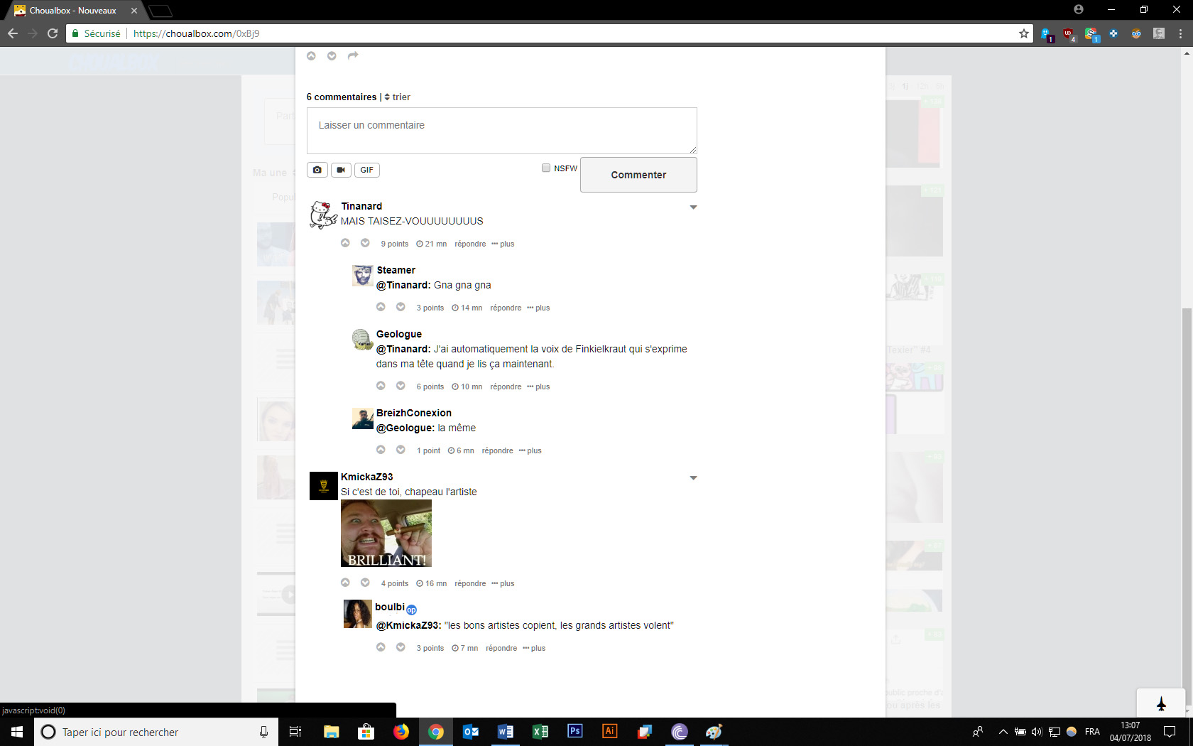Click the share arrow icon above comments
The height and width of the screenshot is (746, 1193).
click(353, 56)
